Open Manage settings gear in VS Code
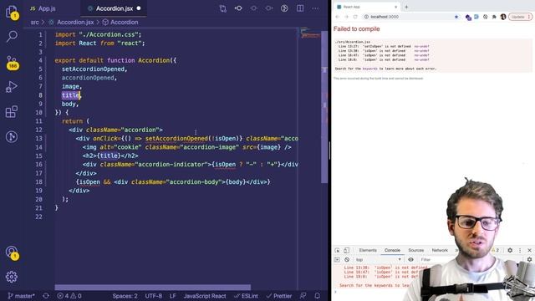The height and width of the screenshot is (301, 535). click(12, 277)
